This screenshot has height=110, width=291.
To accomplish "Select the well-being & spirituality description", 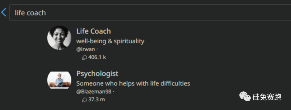I will 110,41.
